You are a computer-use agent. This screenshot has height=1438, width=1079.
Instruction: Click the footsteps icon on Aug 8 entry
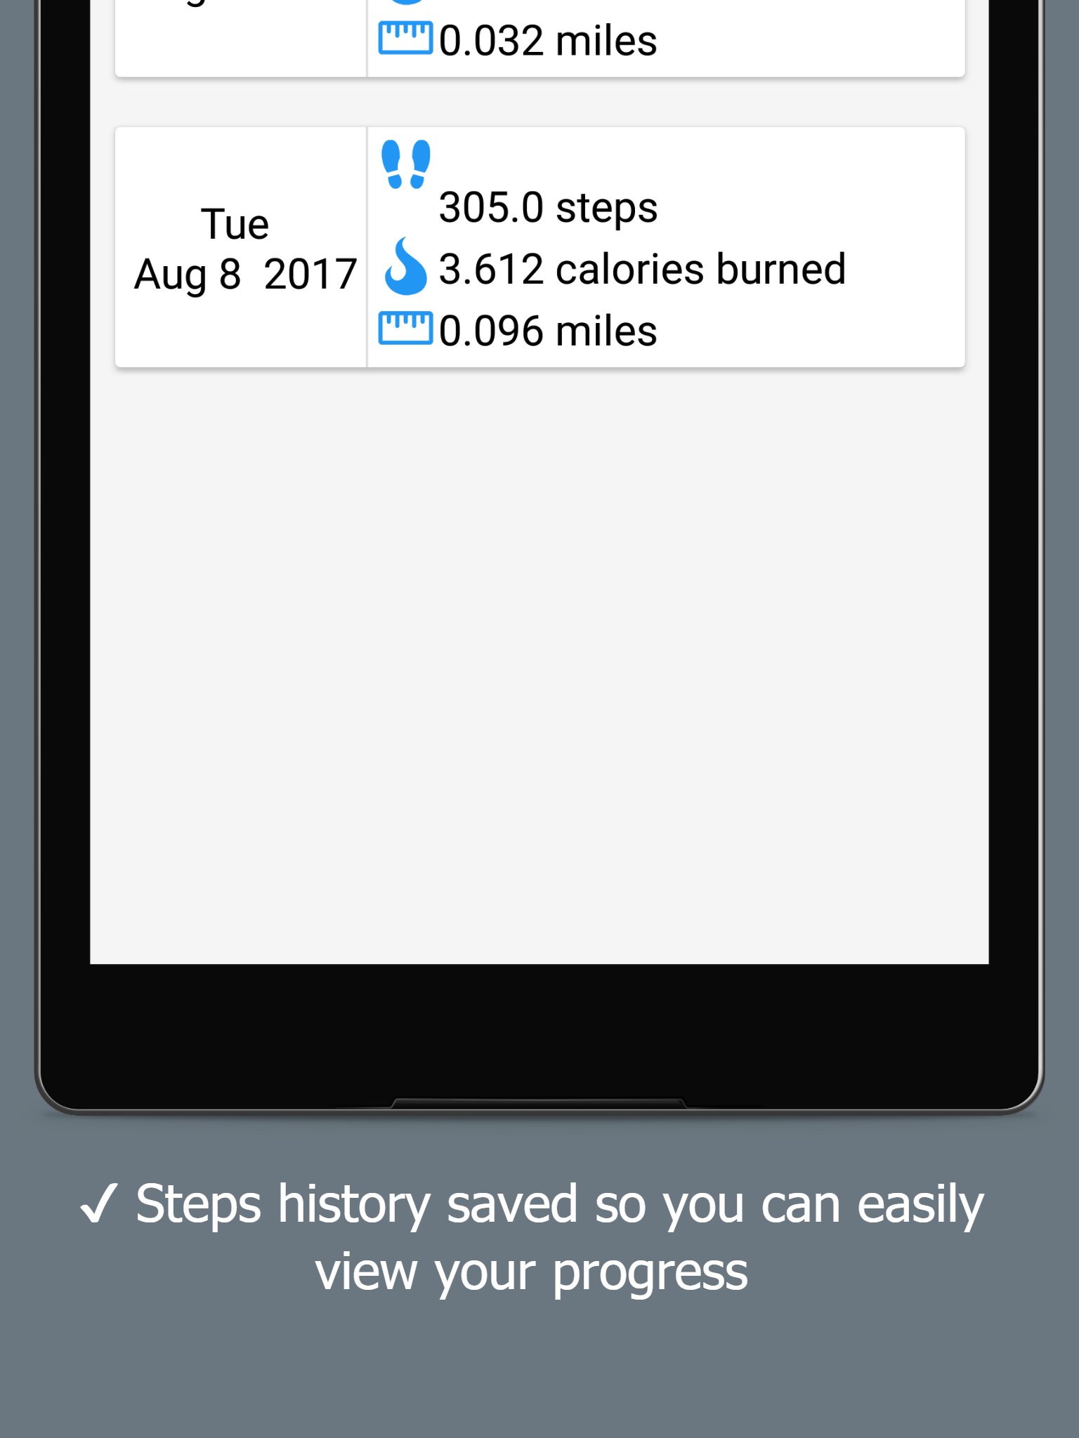[405, 164]
